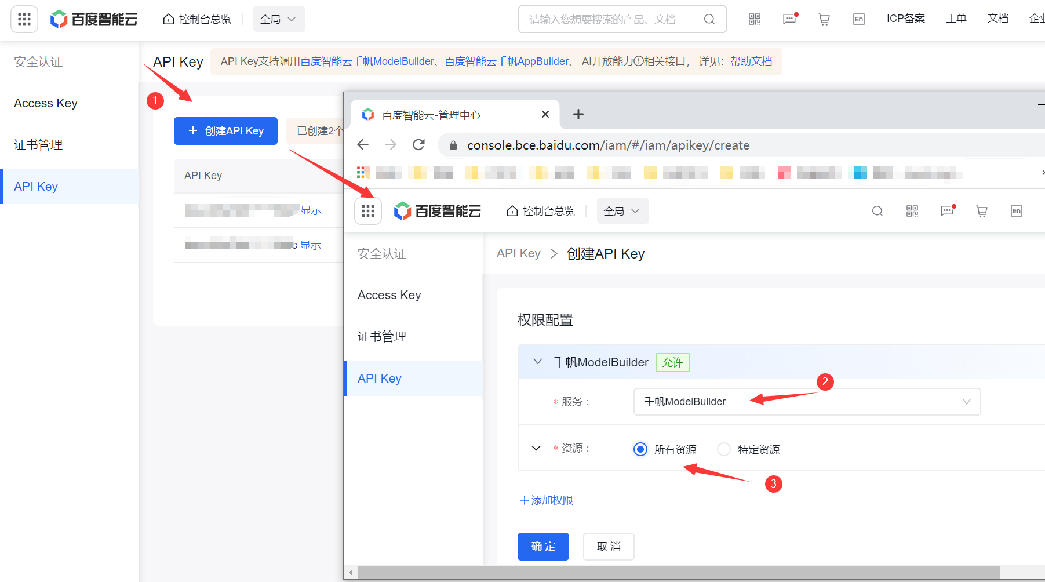Click horizontal scrollbar at front window bottom
Screen dimensions: 1045x582
679,573
